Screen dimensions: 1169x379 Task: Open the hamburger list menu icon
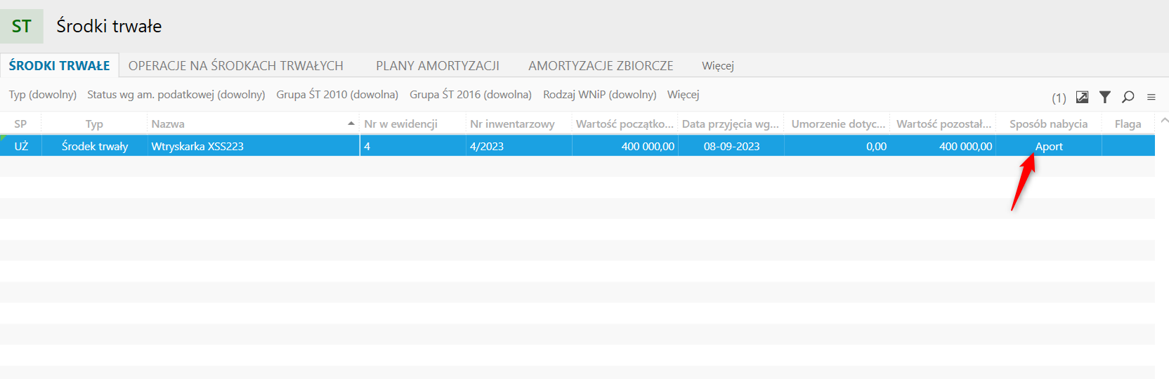(1151, 97)
